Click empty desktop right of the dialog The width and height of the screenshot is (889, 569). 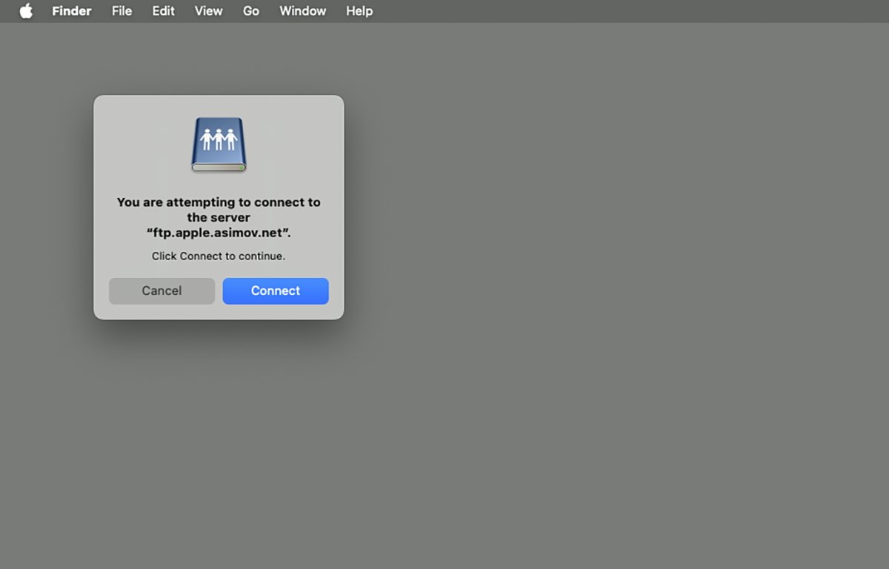[x=593, y=222]
